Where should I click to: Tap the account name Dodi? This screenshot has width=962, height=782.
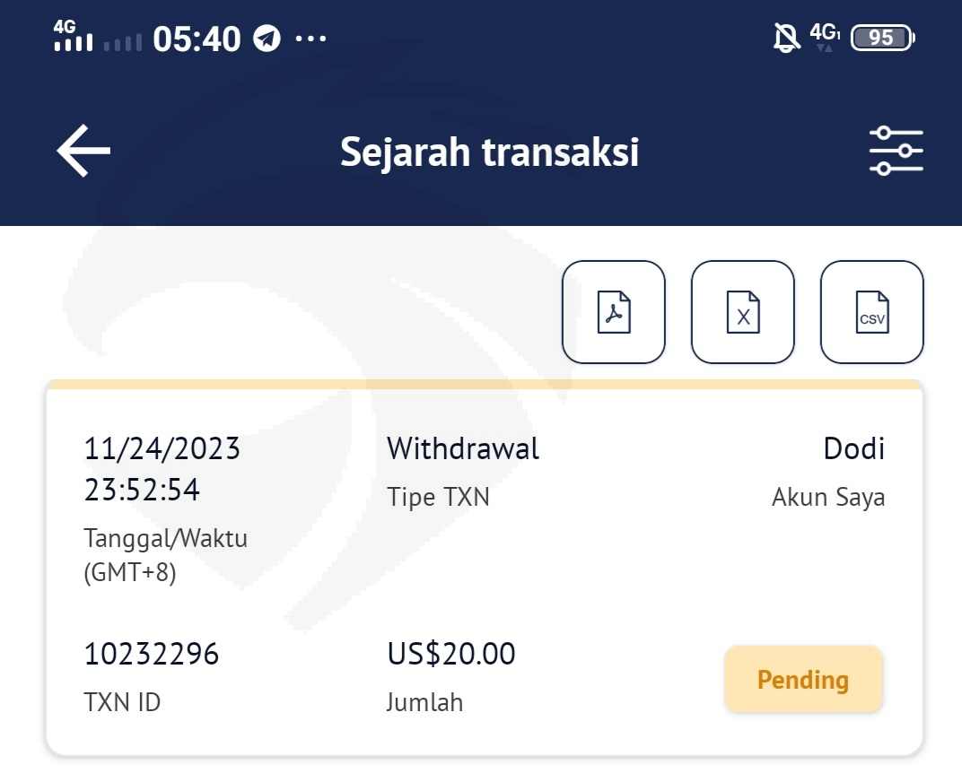[854, 448]
